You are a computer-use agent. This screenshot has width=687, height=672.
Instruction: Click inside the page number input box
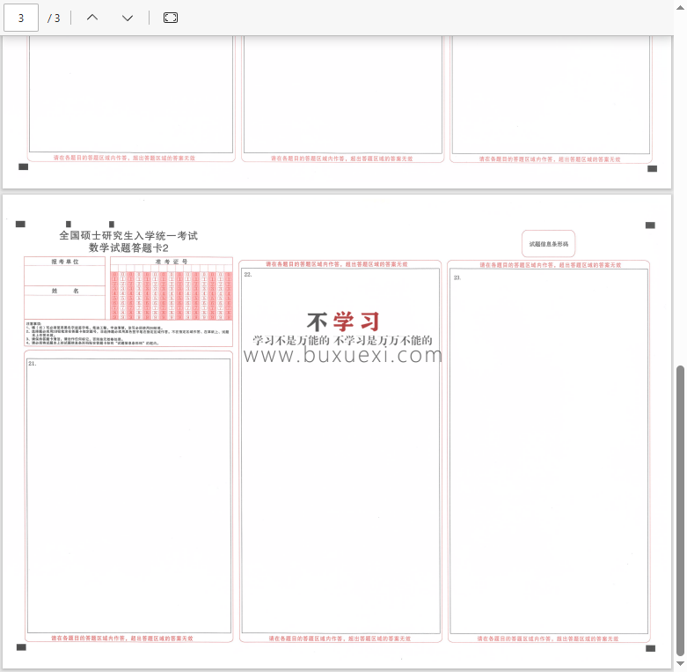point(21,18)
